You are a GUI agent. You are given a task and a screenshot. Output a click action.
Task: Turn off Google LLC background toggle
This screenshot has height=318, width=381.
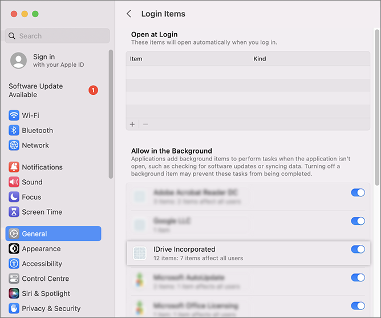(x=358, y=221)
